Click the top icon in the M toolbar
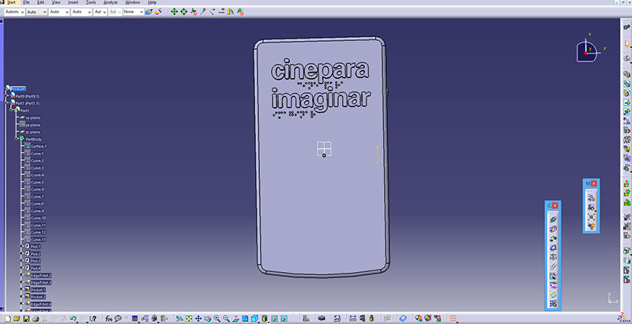 click(591, 197)
